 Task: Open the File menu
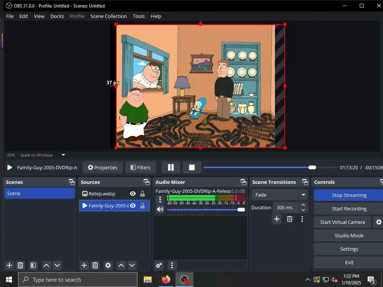10,16
